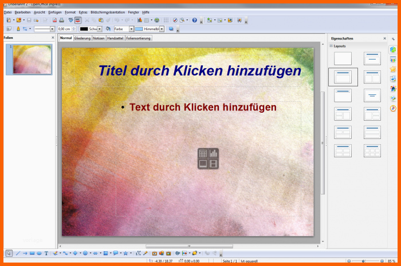401x266 pixels.
Task: Run the spelling check (ABC checkmark)
Action: point(71,20)
